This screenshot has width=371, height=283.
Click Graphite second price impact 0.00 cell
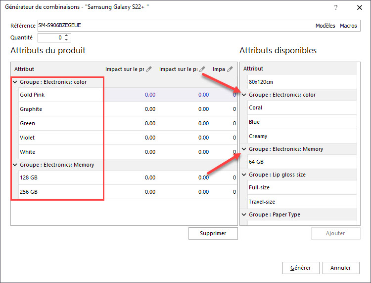(203, 109)
